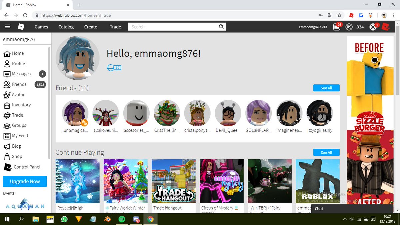
Task: Open the settings gear menu
Action: [x=373, y=27]
